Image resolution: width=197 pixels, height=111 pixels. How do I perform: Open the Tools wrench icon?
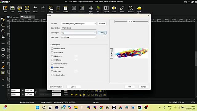click(x=122, y=9)
